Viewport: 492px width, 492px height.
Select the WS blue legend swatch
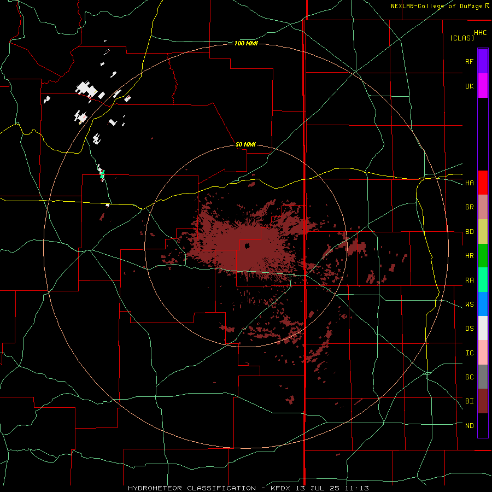pos(483,304)
